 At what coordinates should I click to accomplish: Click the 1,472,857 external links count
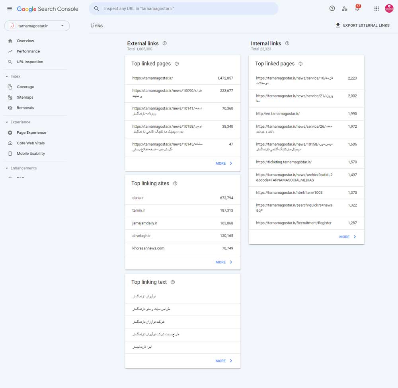tap(225, 78)
